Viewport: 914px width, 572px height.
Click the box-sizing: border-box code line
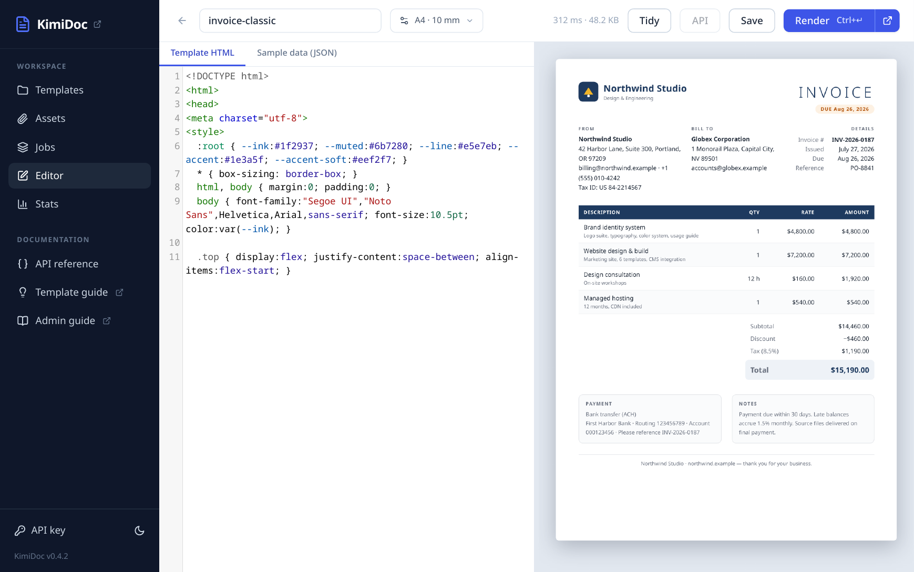[x=277, y=174]
